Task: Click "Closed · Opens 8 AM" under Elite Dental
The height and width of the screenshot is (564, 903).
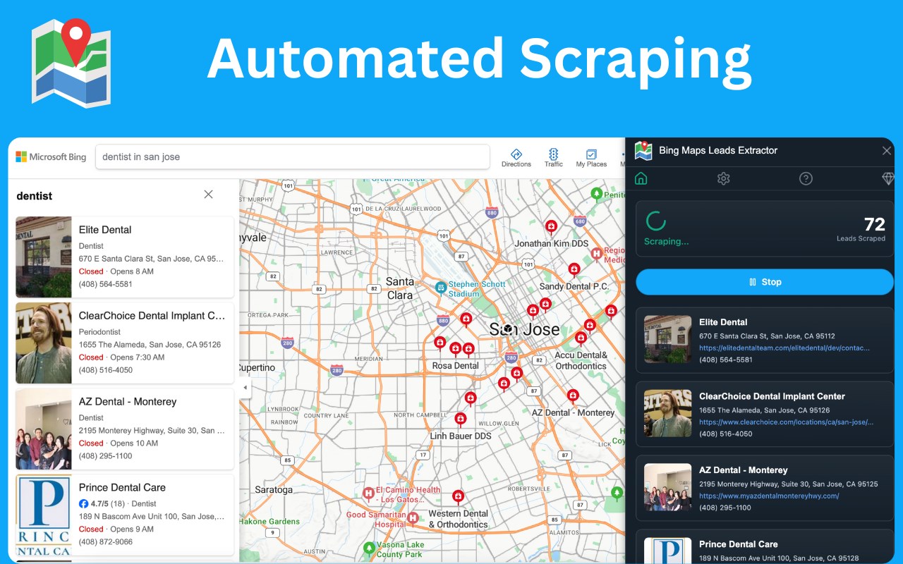Action: coord(116,271)
